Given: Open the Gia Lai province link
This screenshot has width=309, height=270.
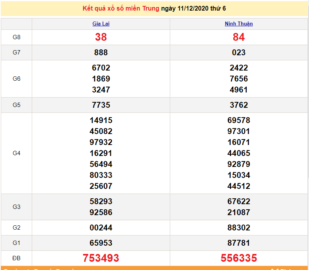Looking at the screenshot, I should click(101, 24).
